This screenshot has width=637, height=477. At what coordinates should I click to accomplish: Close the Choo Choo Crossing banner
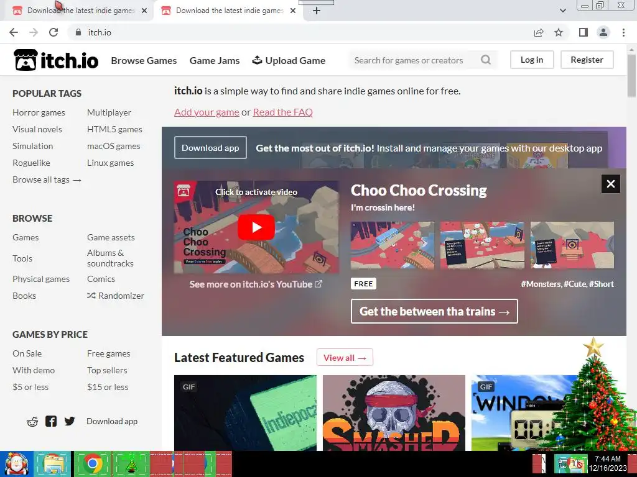pyautogui.click(x=611, y=184)
